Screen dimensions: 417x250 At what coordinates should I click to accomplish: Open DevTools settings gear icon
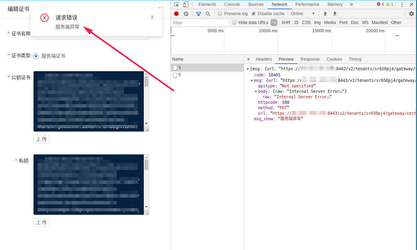pyautogui.click(x=411, y=13)
